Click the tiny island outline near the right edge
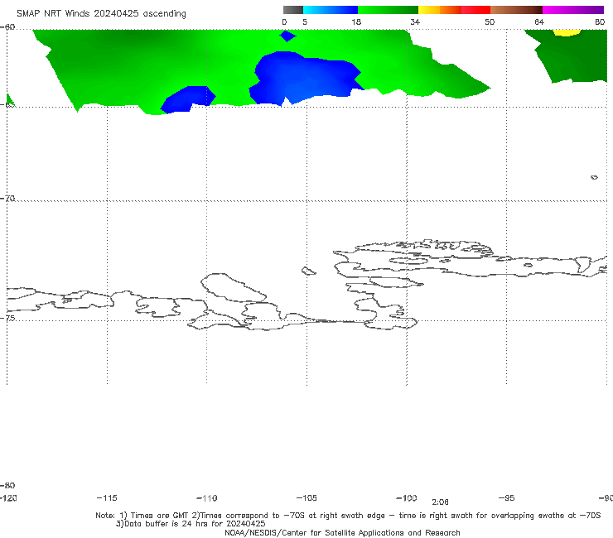The height and width of the screenshot is (538, 613). click(594, 177)
